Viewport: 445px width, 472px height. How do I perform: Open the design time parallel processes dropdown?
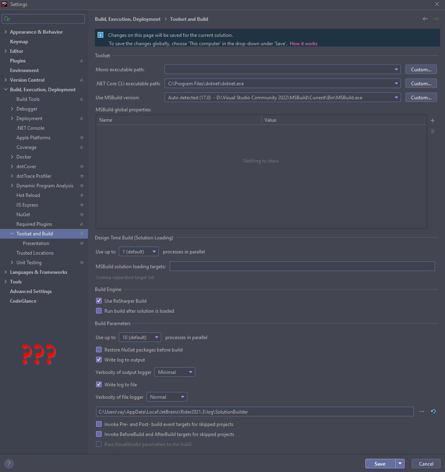(x=139, y=252)
